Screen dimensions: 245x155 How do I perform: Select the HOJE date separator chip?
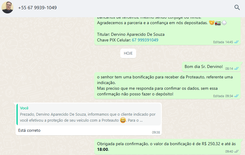tap(128, 53)
